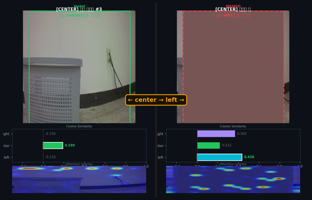Viewport: 312px width, 200px height.
Task: Click the red subtitle containing "left"
Action: pos(233,15)
